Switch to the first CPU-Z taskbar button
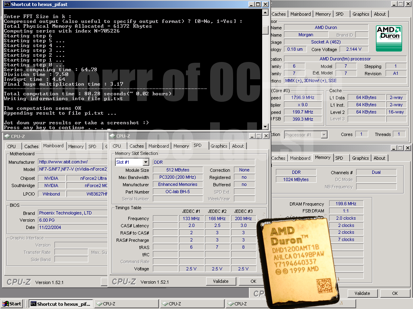This screenshot has width=413, height=309. pos(127,304)
